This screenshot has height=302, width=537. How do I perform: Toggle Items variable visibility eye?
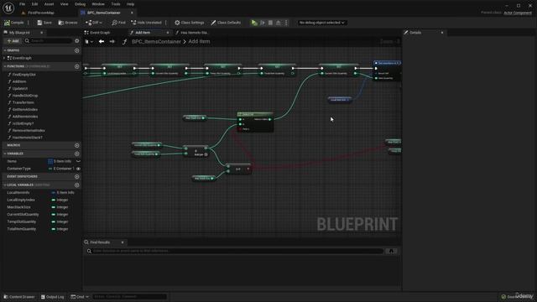pyautogui.click(x=78, y=161)
